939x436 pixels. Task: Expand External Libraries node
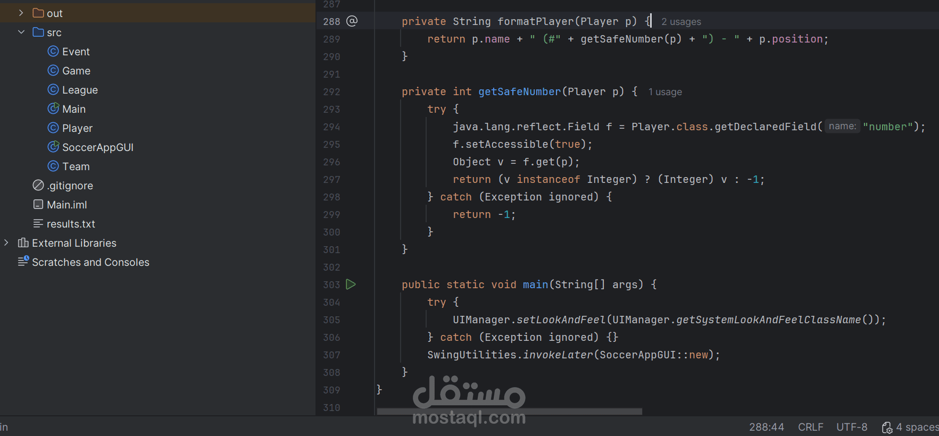(x=6, y=242)
